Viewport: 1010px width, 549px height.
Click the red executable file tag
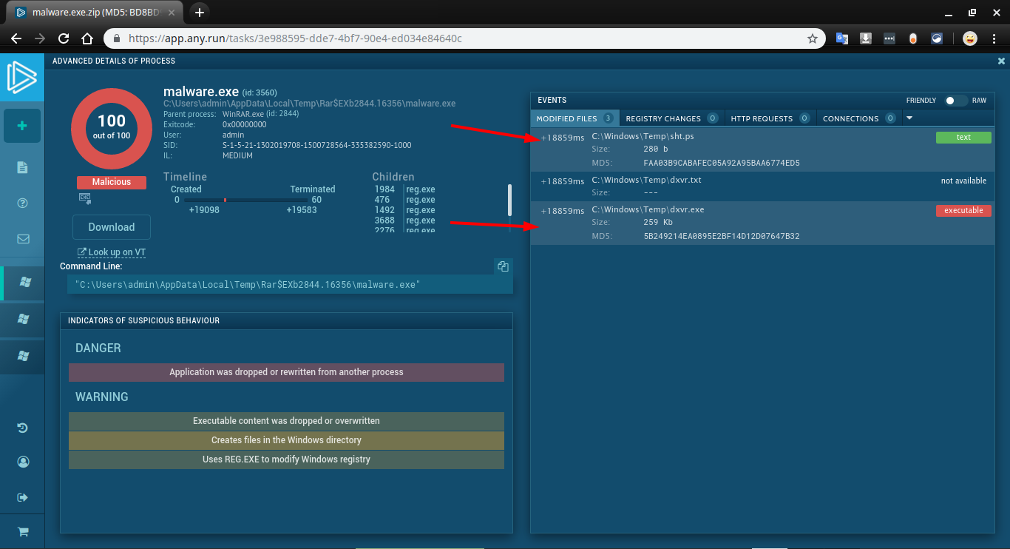click(x=963, y=211)
